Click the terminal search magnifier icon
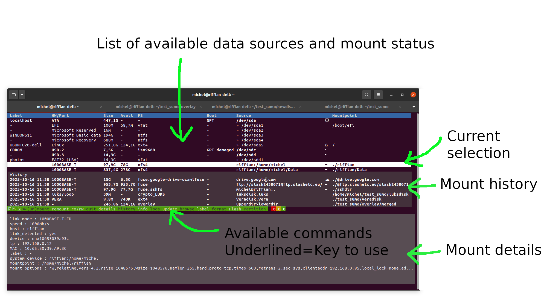This screenshot has width=547, height=301. [x=366, y=95]
